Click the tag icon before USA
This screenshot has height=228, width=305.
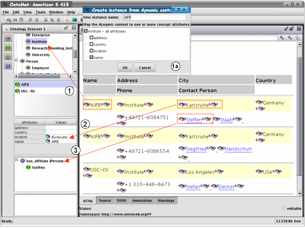[259, 171]
